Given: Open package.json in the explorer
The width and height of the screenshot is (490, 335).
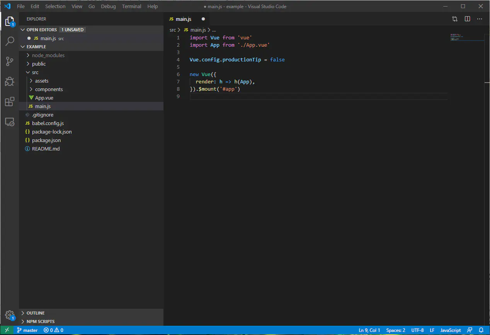Looking at the screenshot, I should pos(46,140).
